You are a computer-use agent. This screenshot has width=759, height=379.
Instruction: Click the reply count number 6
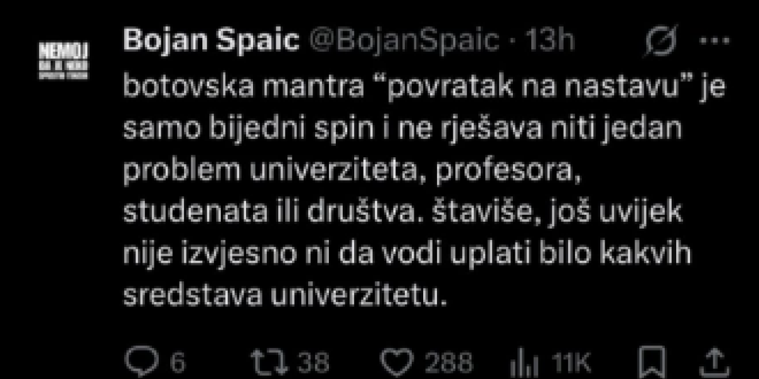pyautogui.click(x=178, y=363)
